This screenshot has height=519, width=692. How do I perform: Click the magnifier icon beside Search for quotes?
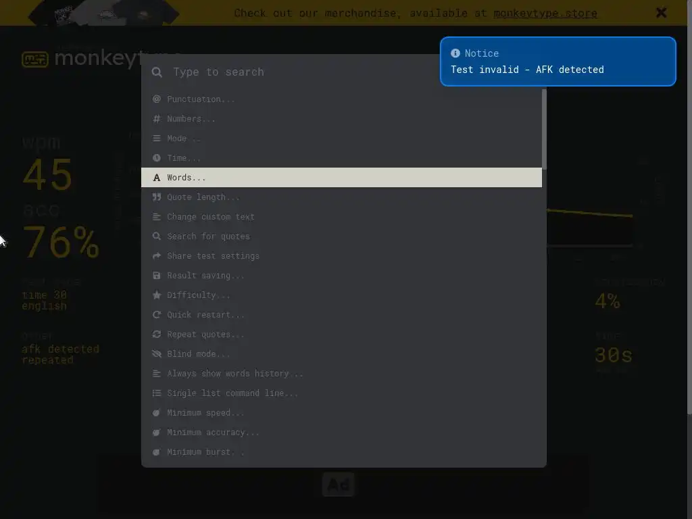pos(157,236)
